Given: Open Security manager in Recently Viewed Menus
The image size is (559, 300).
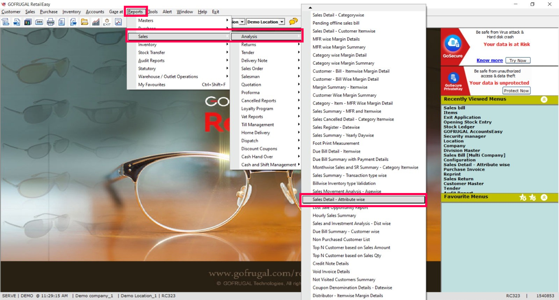Looking at the screenshot, I should tap(465, 136).
